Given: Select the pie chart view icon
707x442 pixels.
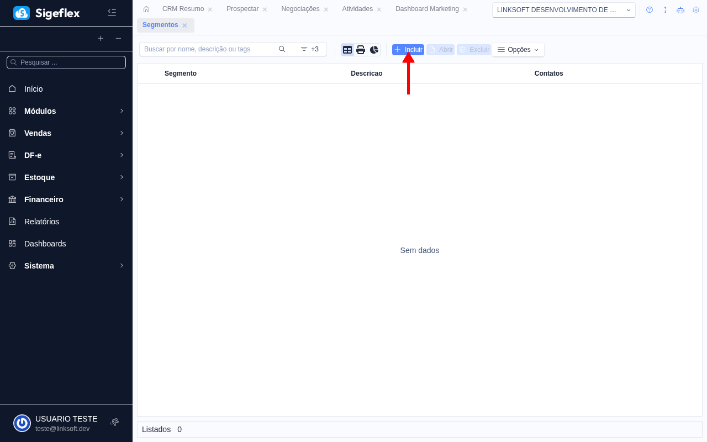Looking at the screenshot, I should (x=374, y=49).
